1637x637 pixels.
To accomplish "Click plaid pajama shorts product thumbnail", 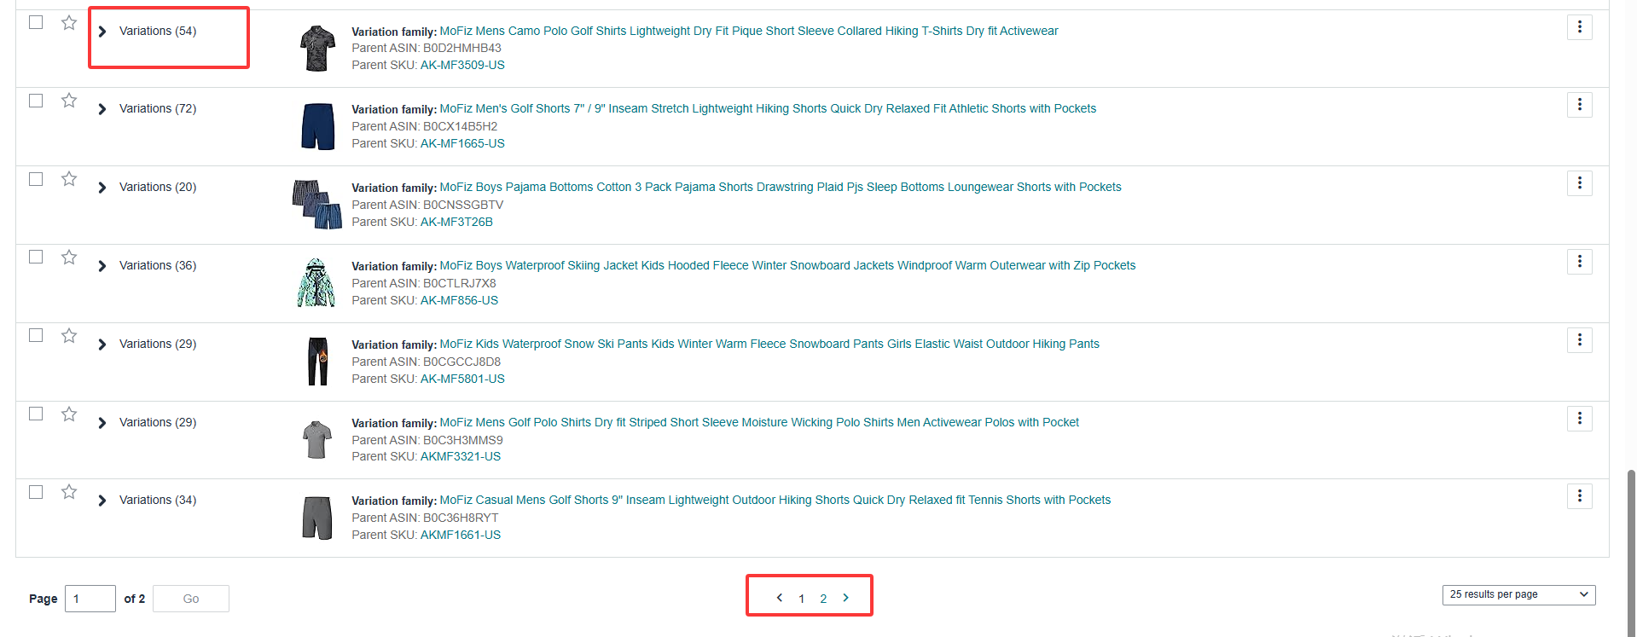I will coord(317,205).
